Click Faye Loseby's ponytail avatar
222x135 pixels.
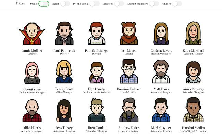[x=96, y=72]
